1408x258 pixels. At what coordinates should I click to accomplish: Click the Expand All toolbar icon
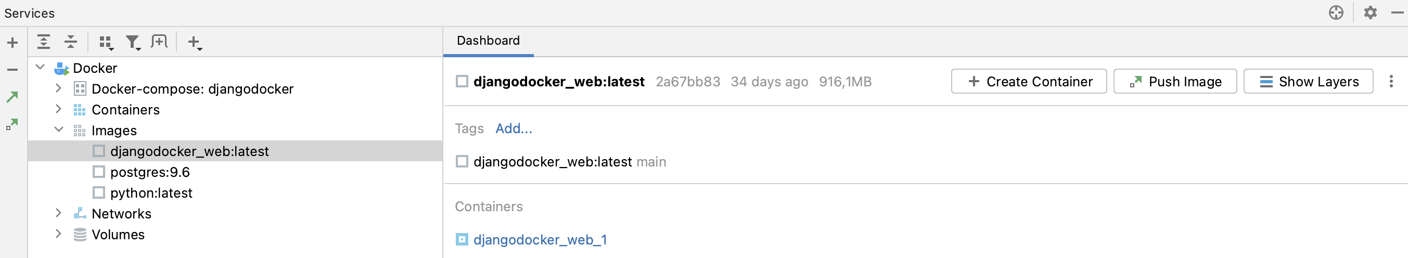[44, 42]
